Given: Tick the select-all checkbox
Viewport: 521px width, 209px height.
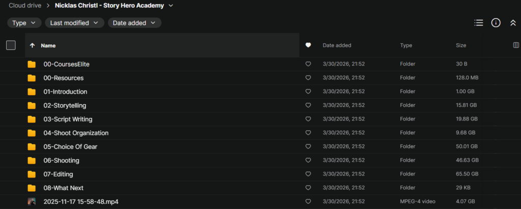Looking at the screenshot, I should coord(11,45).
